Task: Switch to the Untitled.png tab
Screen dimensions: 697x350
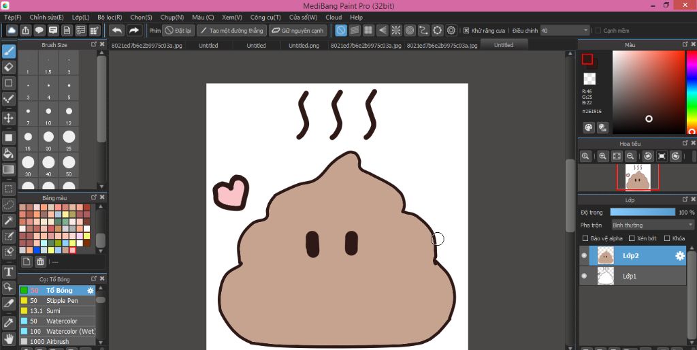Action: coord(304,46)
